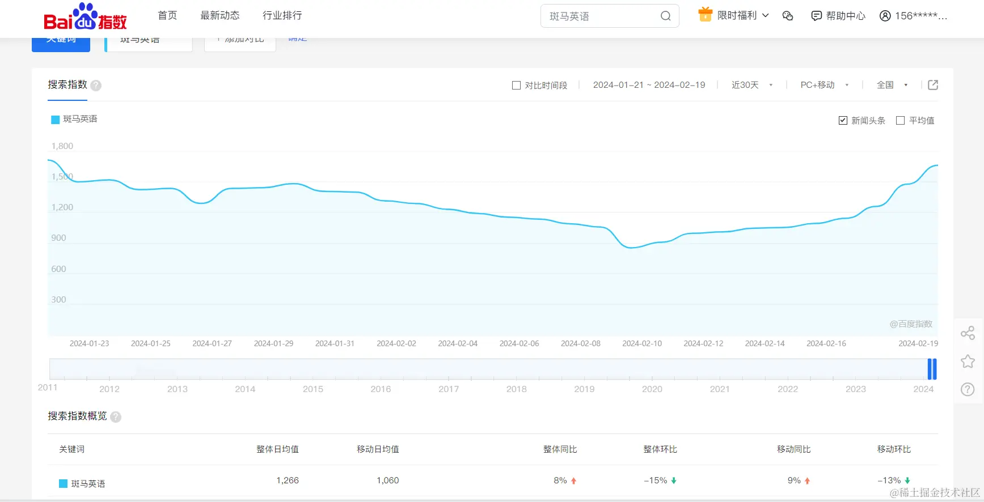Click the question mark sidebar icon
Viewport: 984px width, 502px height.
point(968,389)
